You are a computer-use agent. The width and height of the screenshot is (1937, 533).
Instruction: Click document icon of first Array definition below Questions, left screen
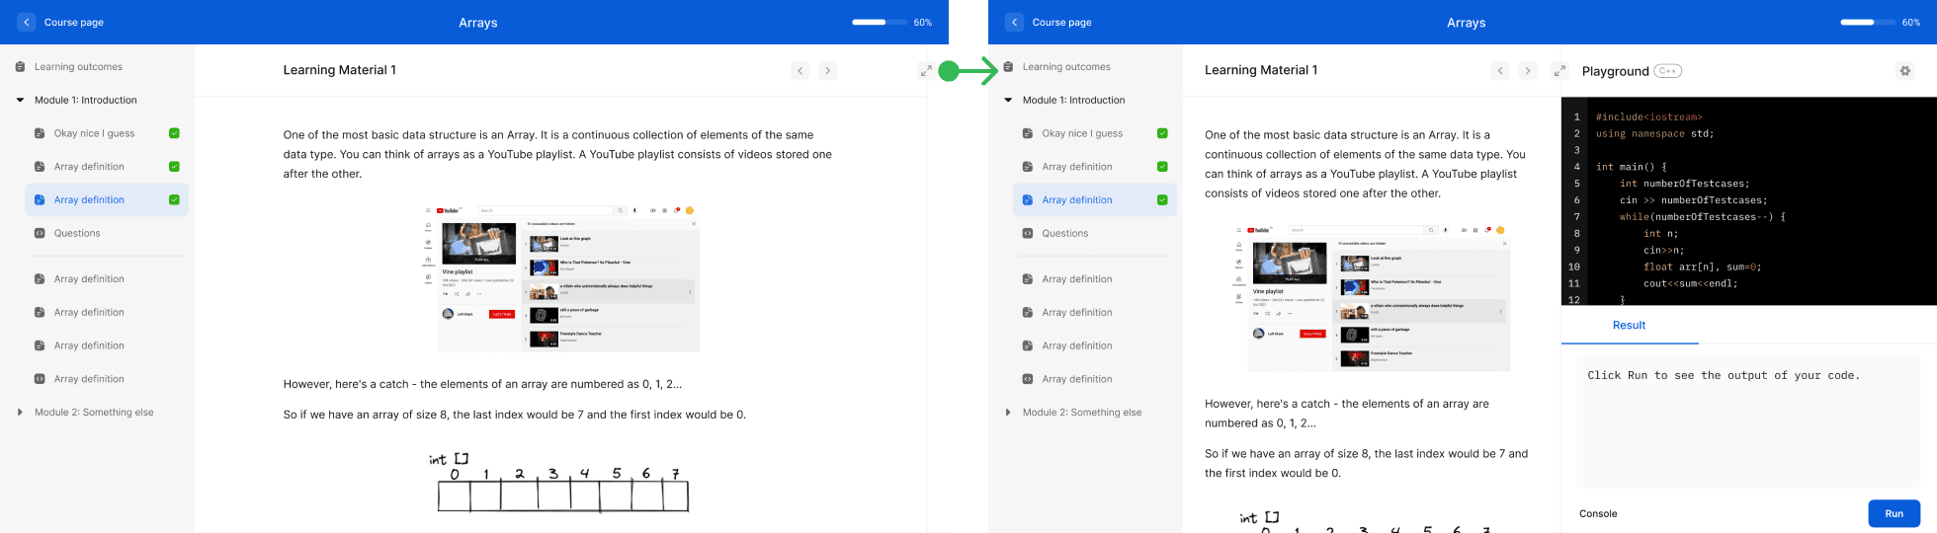coord(40,279)
